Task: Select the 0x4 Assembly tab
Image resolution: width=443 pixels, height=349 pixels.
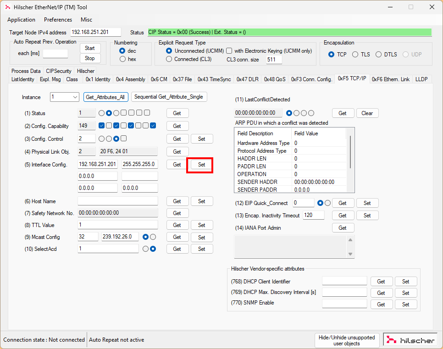Action: coord(131,79)
